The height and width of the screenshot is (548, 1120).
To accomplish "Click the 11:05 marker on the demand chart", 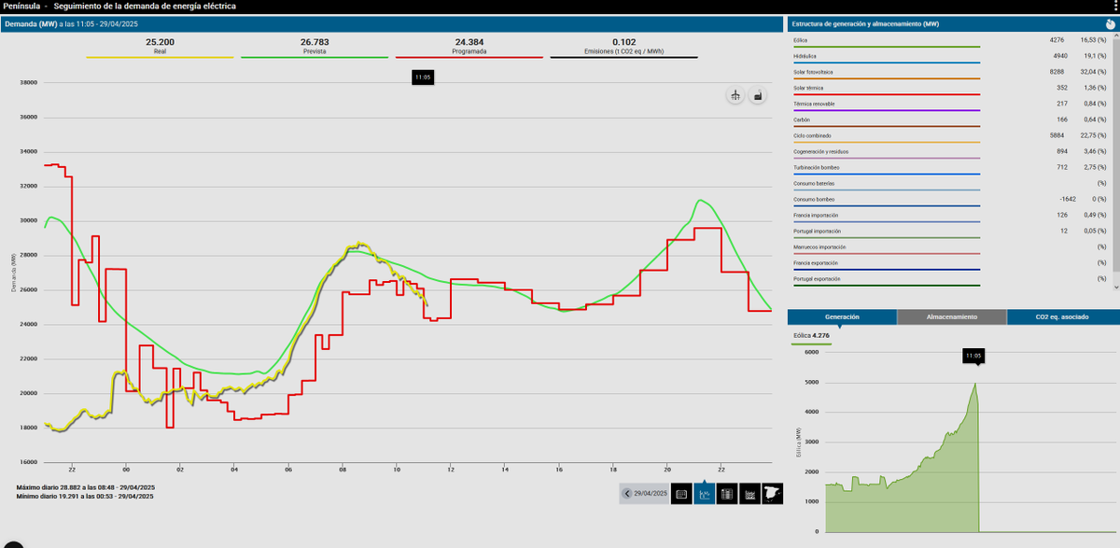I will (422, 77).
